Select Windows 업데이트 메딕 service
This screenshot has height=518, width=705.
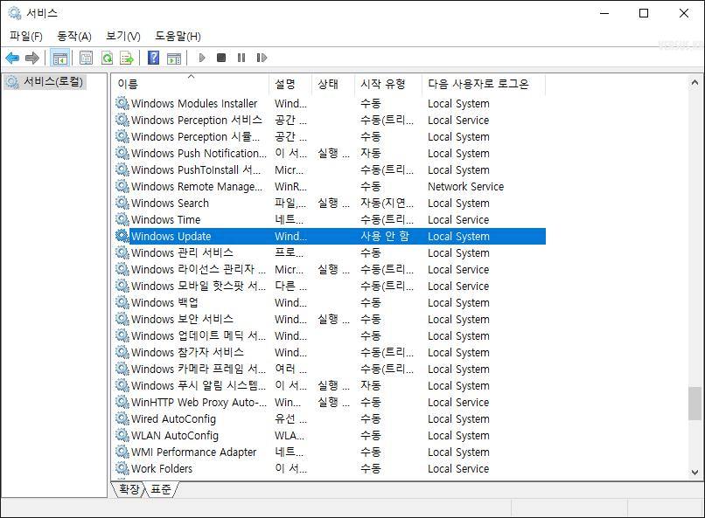point(330,335)
